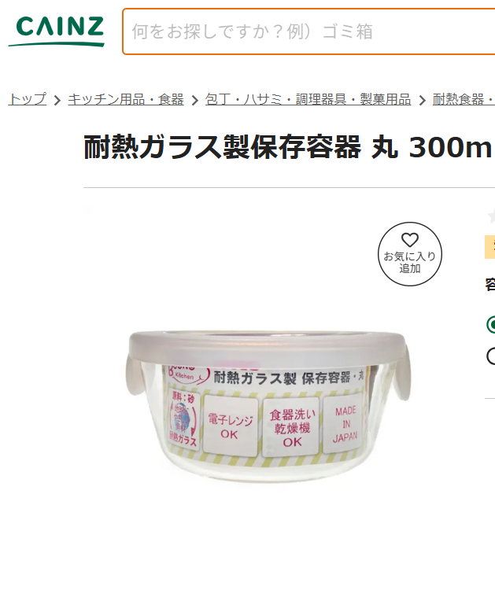Click chevron right after 製菓用品 breadcrumb
Image resolution: width=495 pixels, height=590 pixels.
click(x=422, y=100)
